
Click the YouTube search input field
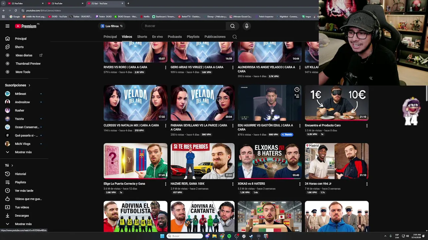pos(184,26)
